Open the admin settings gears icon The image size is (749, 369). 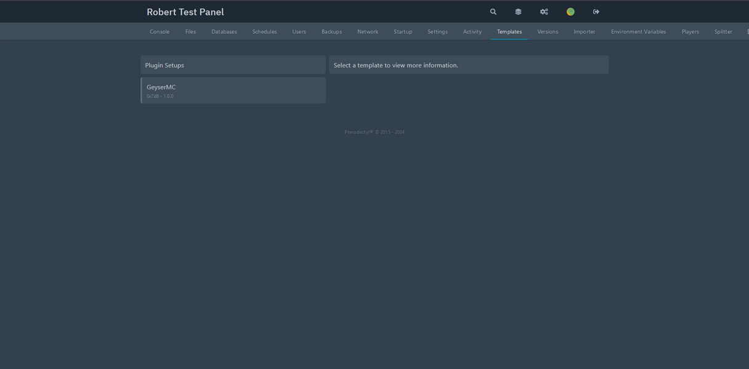click(x=544, y=11)
